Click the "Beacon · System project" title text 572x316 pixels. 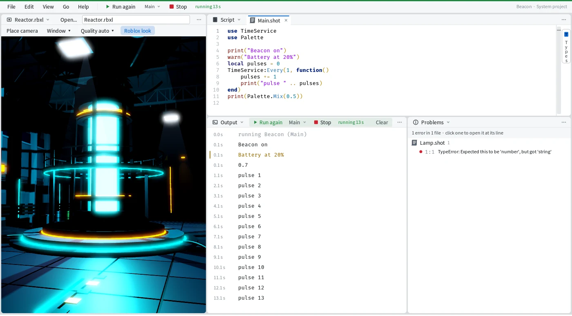[x=542, y=7]
